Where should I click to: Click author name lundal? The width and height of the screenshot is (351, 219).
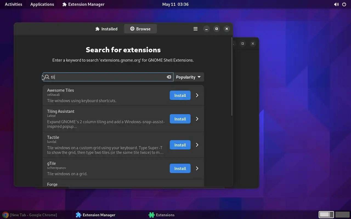tap(52, 142)
